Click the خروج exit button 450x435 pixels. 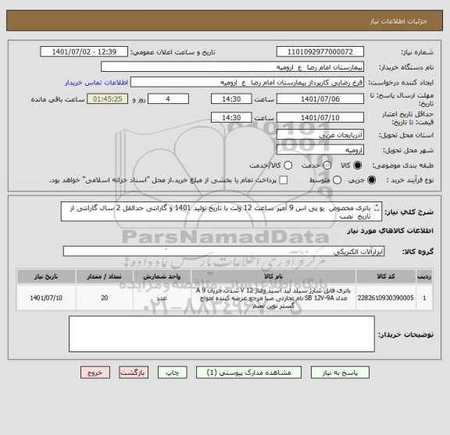(95, 373)
